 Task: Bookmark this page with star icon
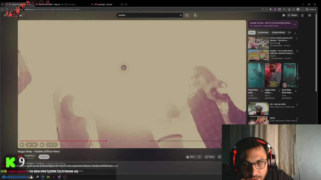point(266,9)
